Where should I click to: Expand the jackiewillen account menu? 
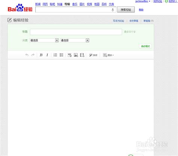point(143,1)
